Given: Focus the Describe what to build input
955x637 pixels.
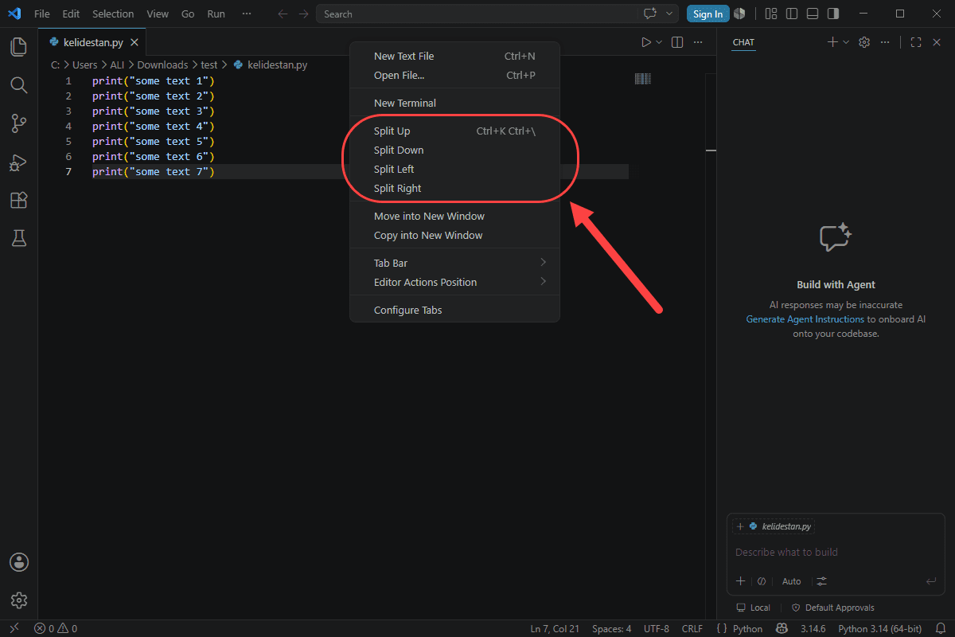Looking at the screenshot, I should [x=836, y=552].
